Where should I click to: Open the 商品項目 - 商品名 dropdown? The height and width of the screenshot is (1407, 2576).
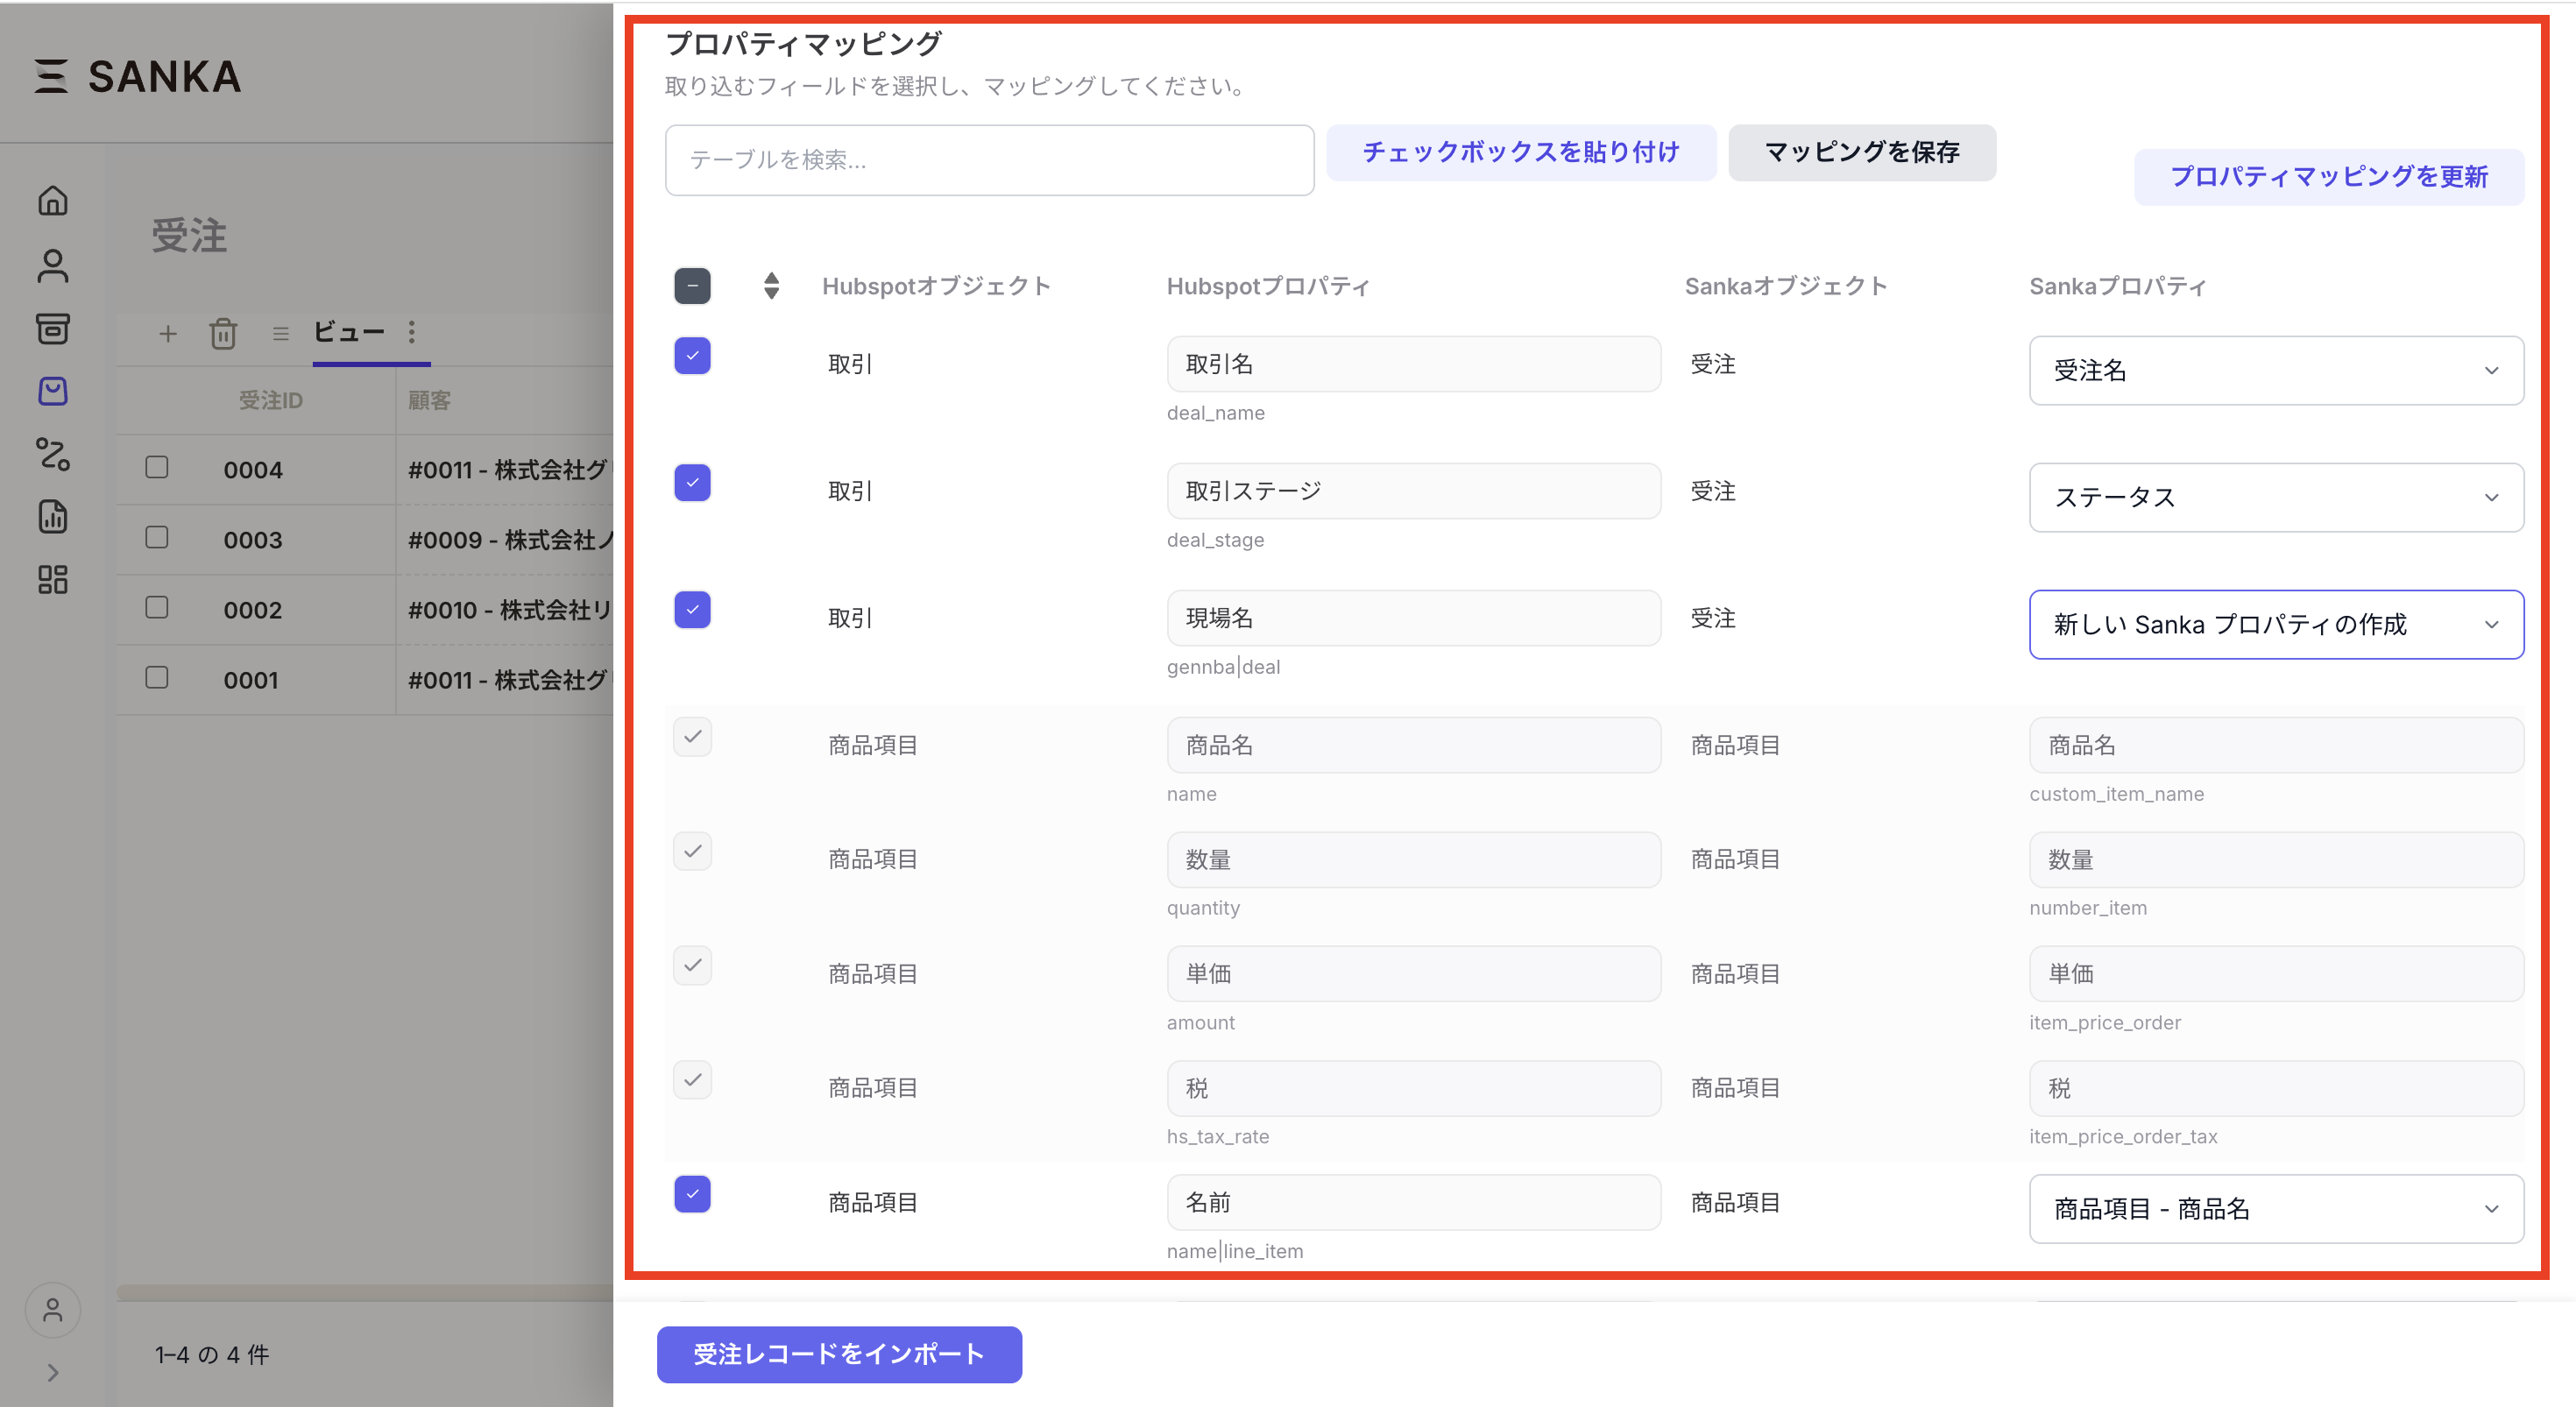2275,1209
